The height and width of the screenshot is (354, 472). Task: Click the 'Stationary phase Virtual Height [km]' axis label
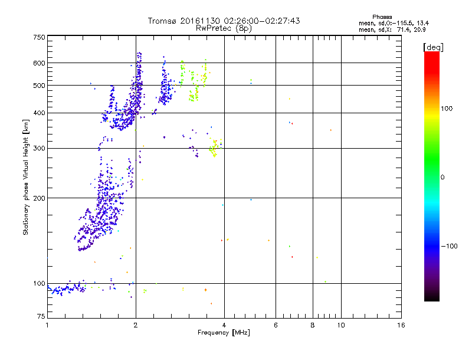(26, 177)
